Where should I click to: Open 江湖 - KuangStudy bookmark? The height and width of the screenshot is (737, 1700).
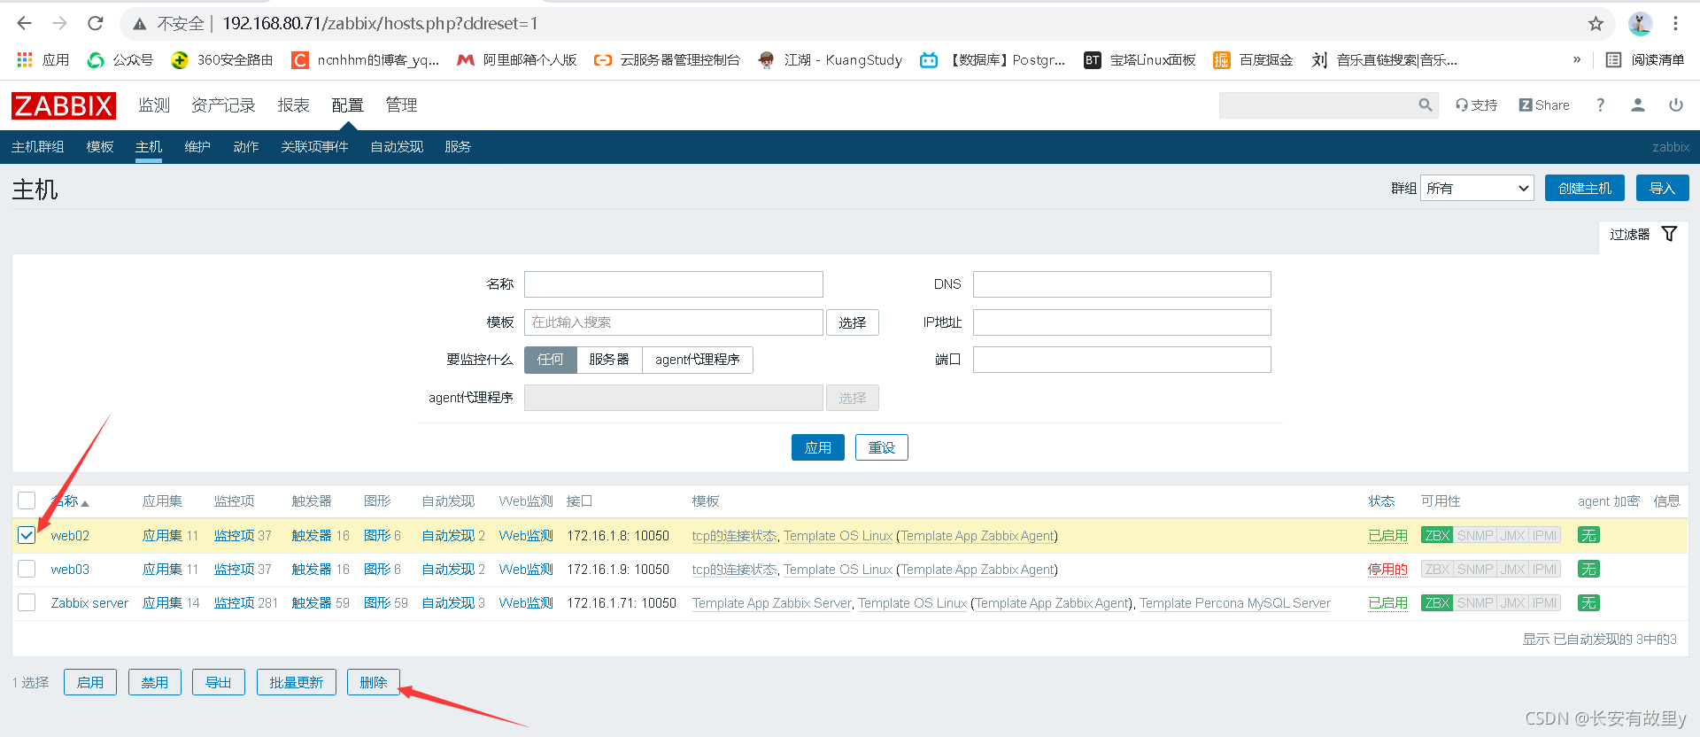(x=831, y=59)
